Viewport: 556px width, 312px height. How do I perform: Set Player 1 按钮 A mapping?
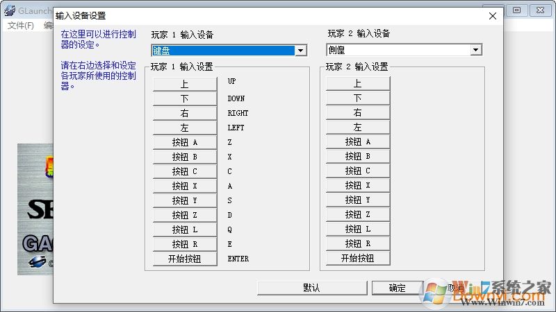[x=185, y=142]
